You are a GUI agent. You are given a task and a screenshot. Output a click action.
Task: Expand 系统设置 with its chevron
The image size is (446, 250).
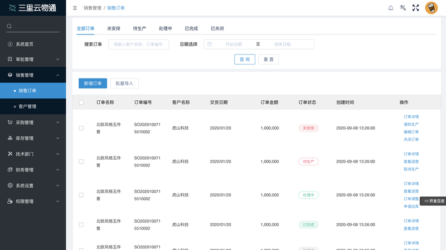pyautogui.click(x=58, y=185)
